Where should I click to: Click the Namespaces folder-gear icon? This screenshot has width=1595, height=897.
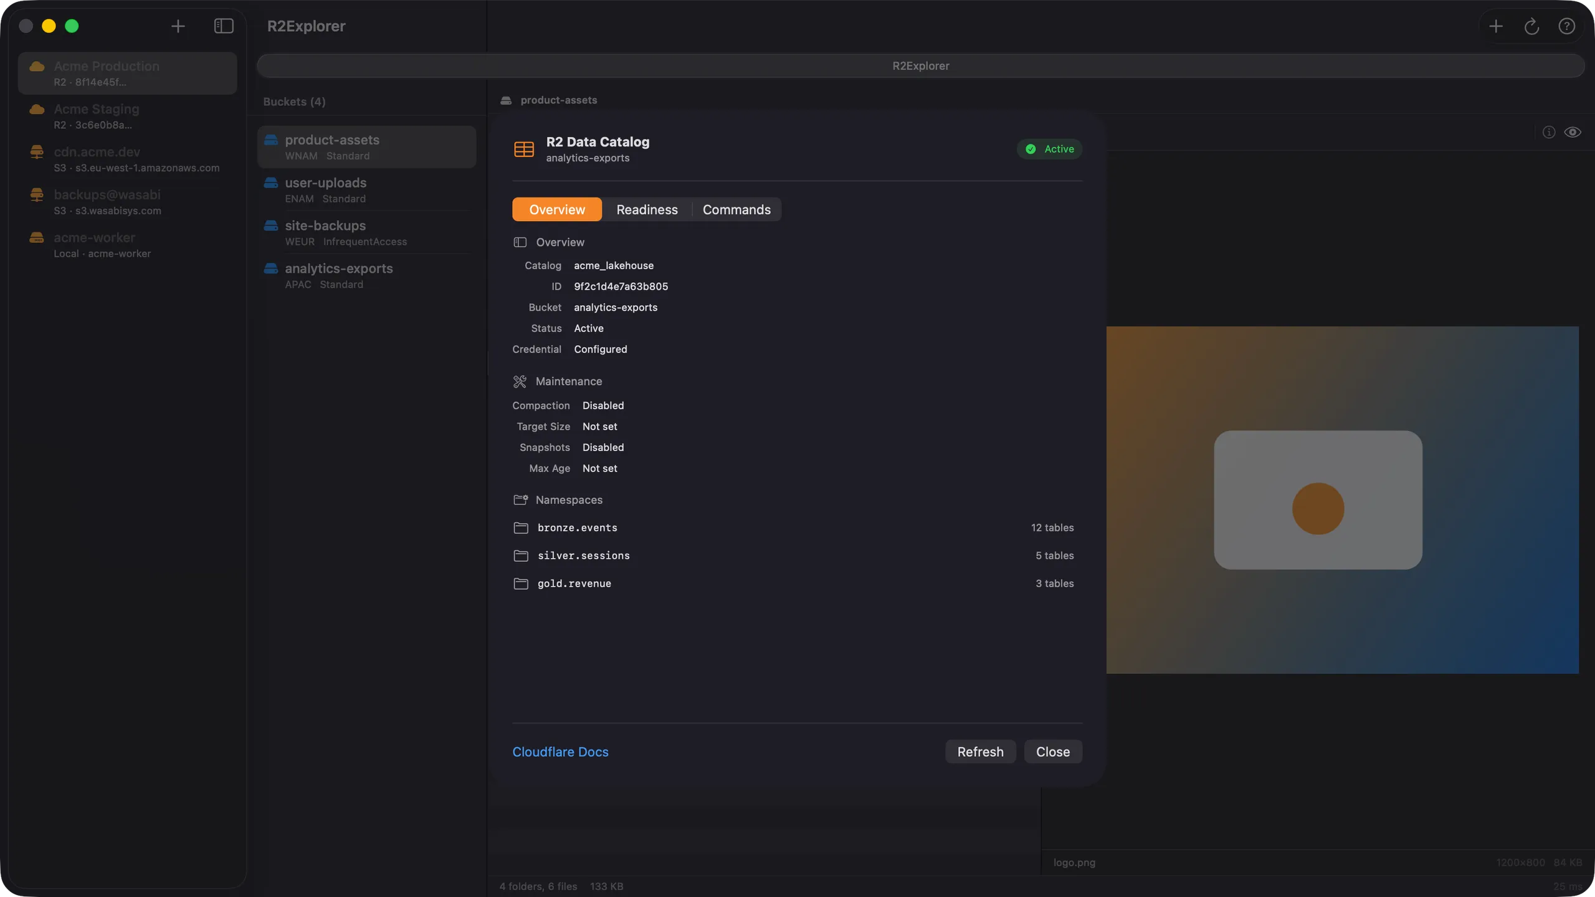[520, 500]
